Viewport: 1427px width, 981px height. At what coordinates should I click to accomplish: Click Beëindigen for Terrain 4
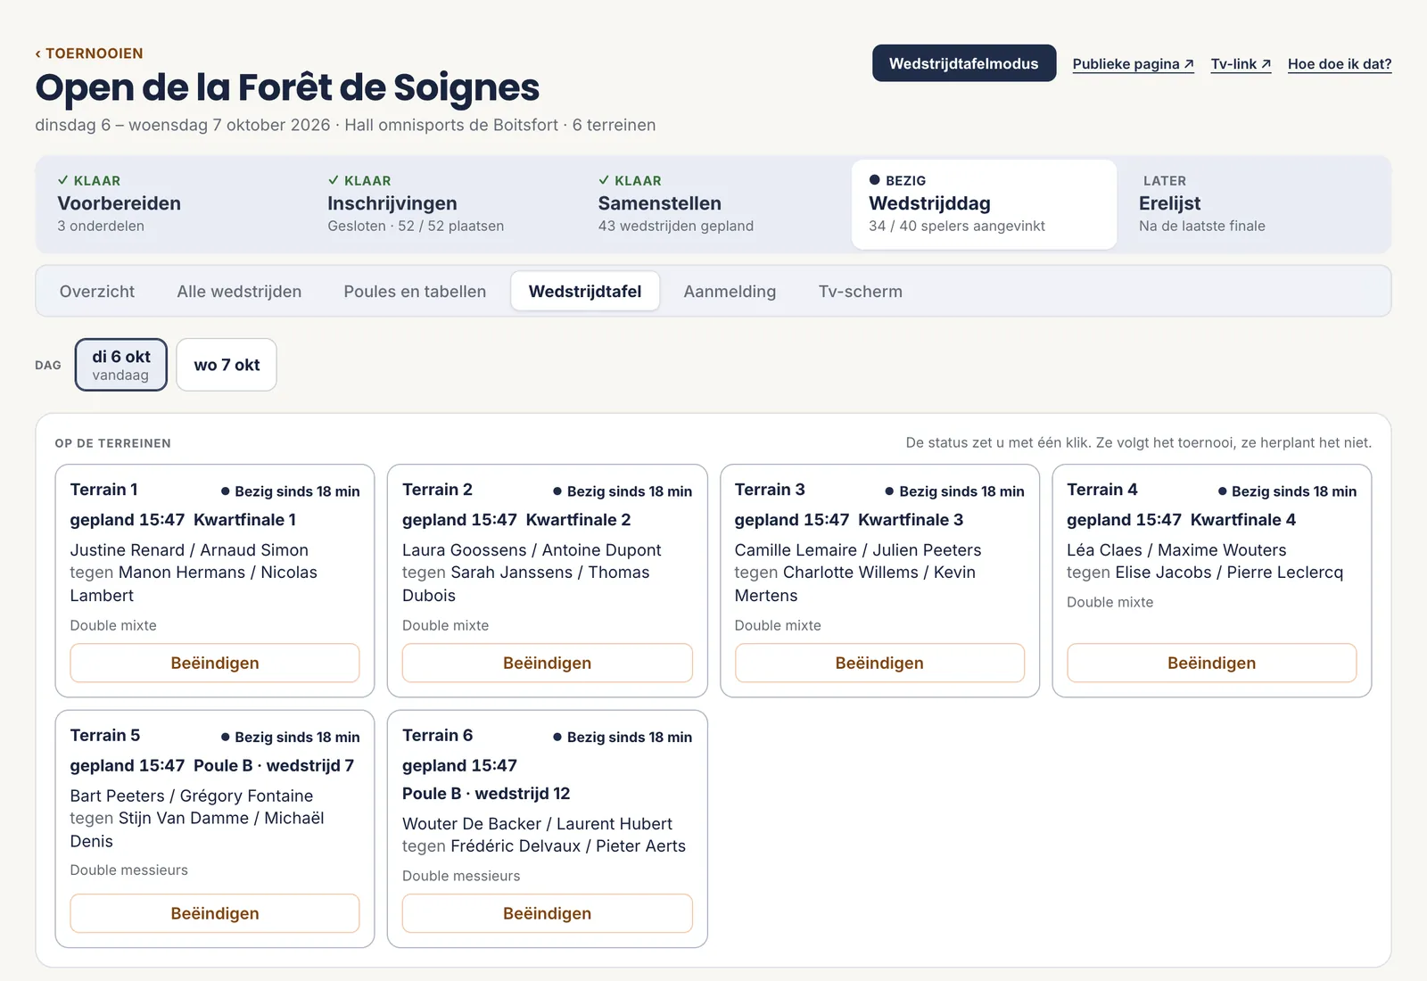[1211, 664]
